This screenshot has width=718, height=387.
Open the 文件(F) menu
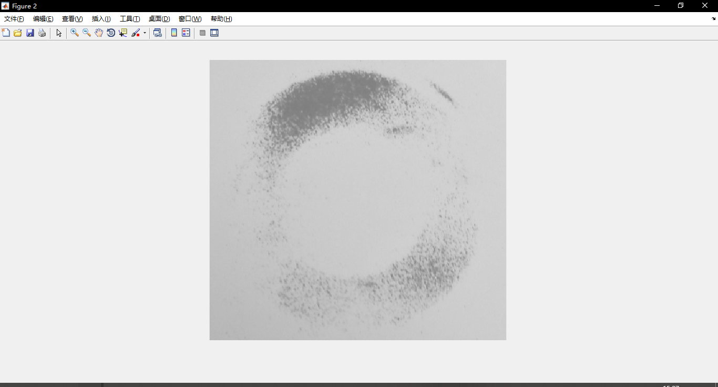pos(14,19)
